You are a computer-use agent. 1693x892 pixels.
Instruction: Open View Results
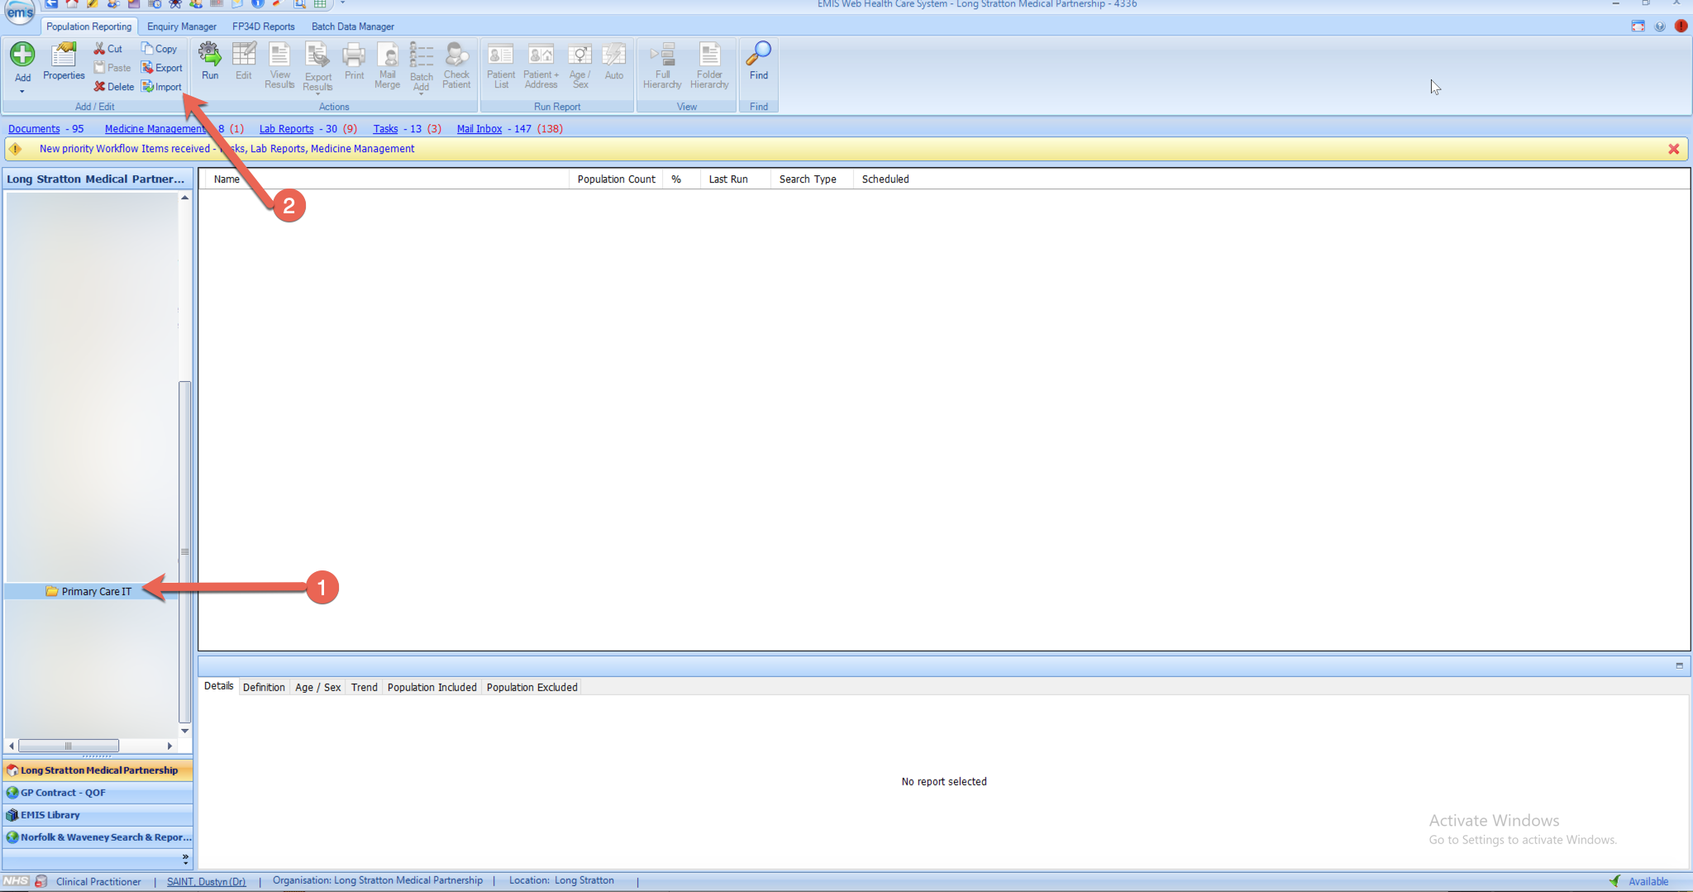279,65
